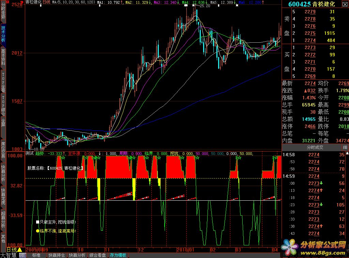This screenshot has width=349, height=258.
Task: Click the yellow circle marker beside 临界不涨
Action: [37, 231]
